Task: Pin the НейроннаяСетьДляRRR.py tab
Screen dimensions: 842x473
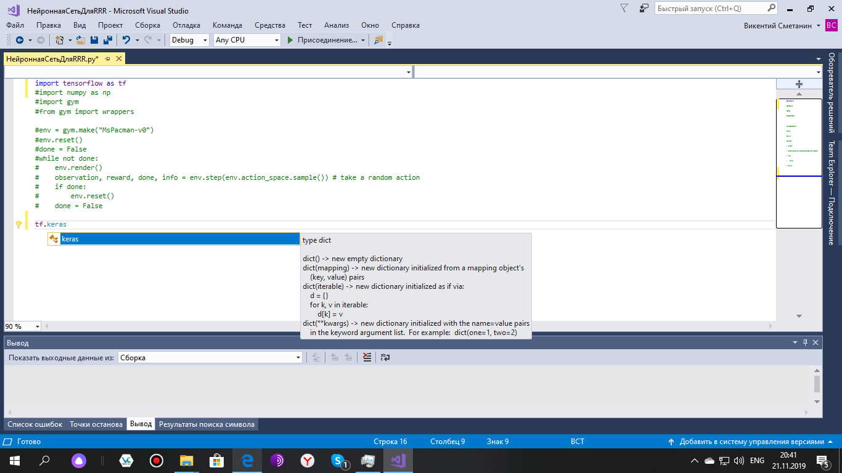Action: [107, 59]
